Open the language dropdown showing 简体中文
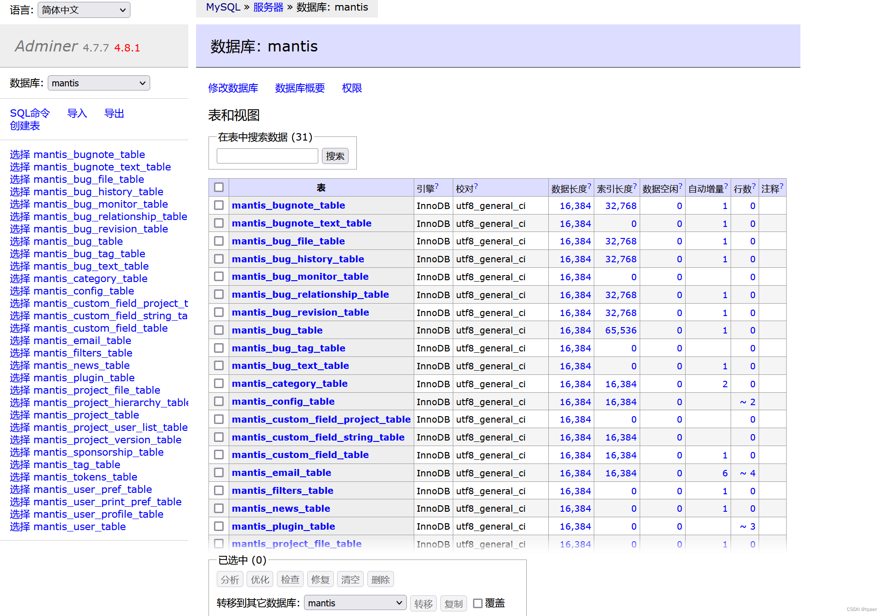The image size is (884, 616). coord(84,10)
